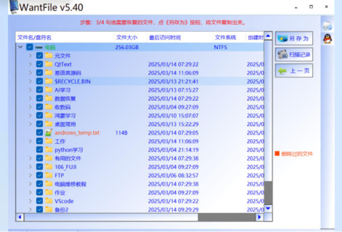The width and height of the screenshot is (342, 232).
Task: Click the 114B file size value
Action: click(121, 133)
